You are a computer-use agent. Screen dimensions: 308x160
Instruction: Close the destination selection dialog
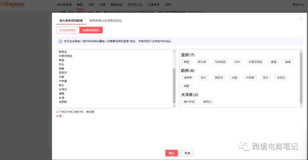point(301,19)
